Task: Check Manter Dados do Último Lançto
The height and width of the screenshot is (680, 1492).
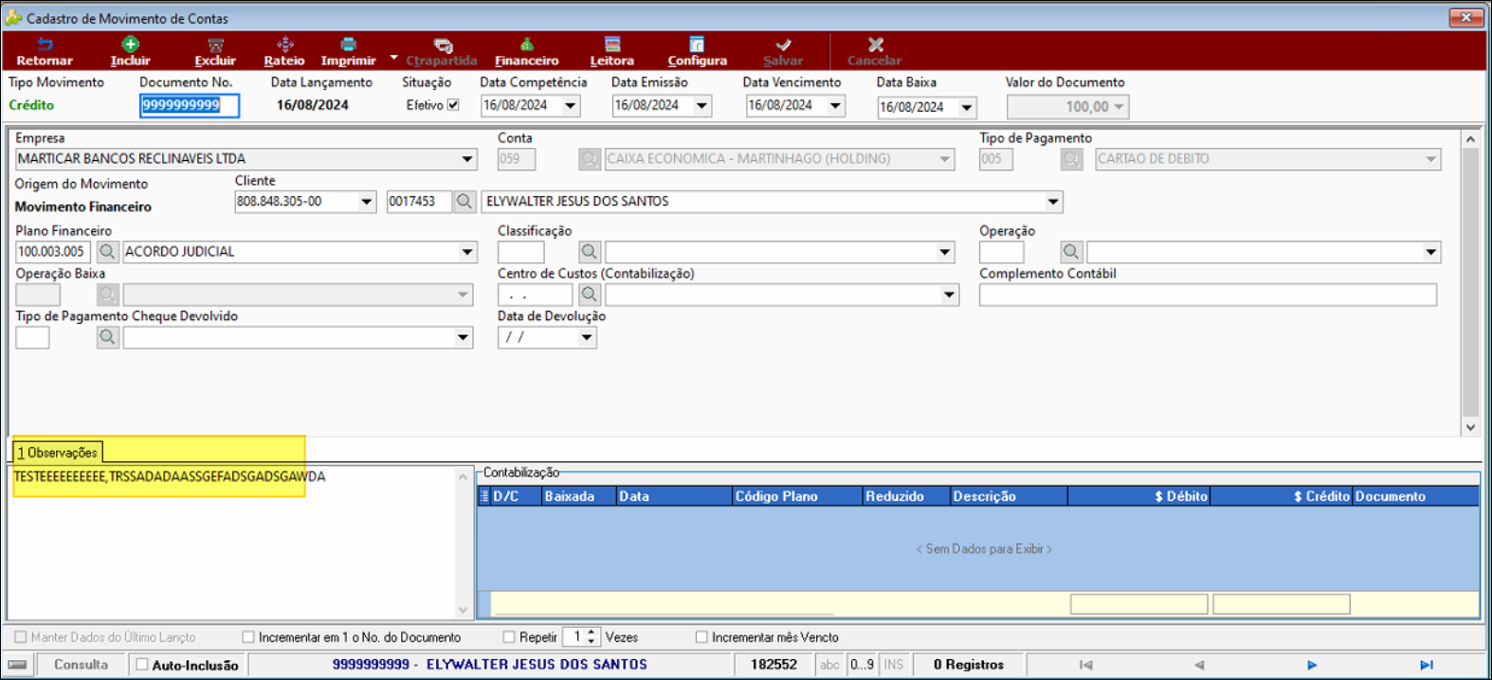Action: coord(21,637)
